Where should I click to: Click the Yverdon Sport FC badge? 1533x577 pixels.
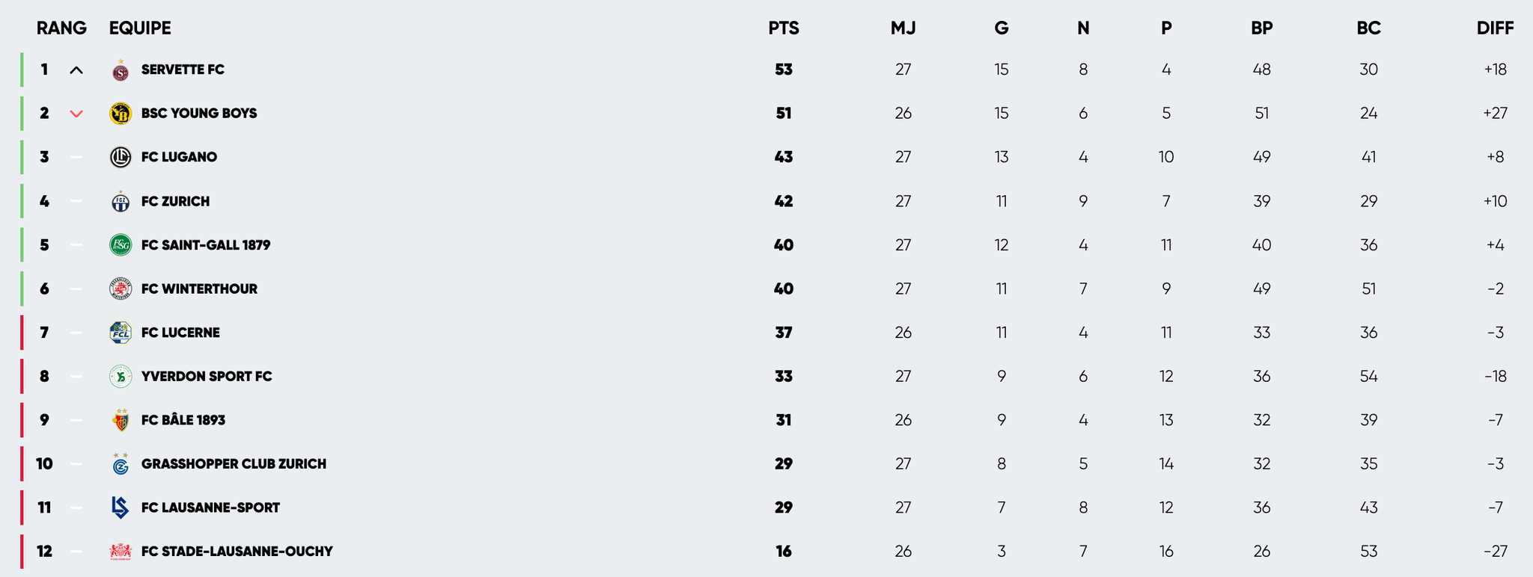tap(121, 377)
